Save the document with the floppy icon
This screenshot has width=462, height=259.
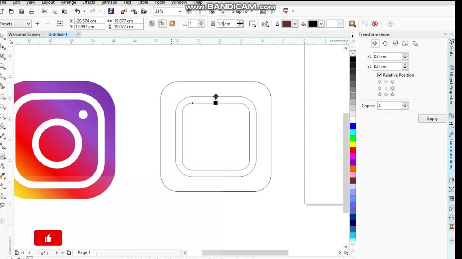click(21, 12)
